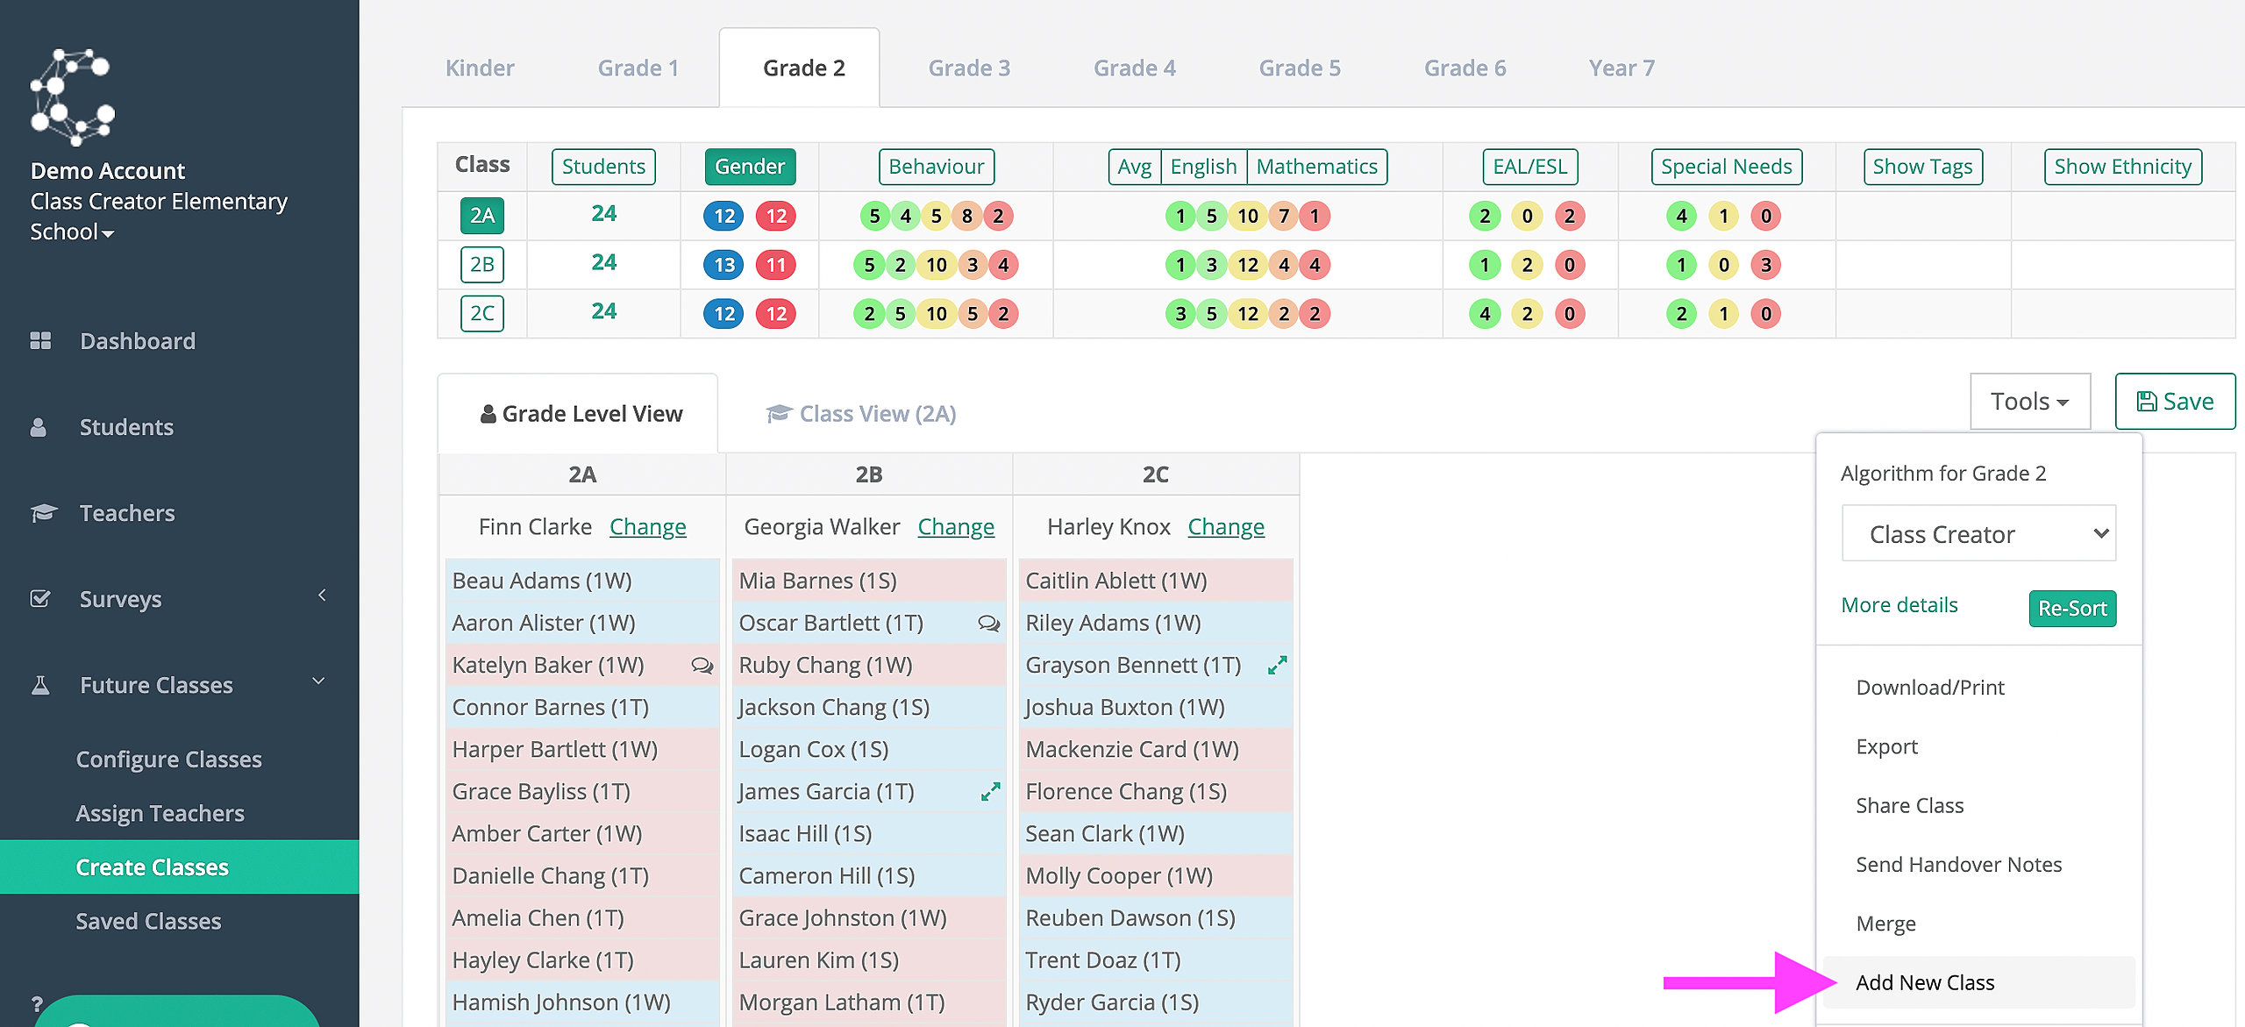Enable Show Ethnicity toggle

coord(2122,167)
